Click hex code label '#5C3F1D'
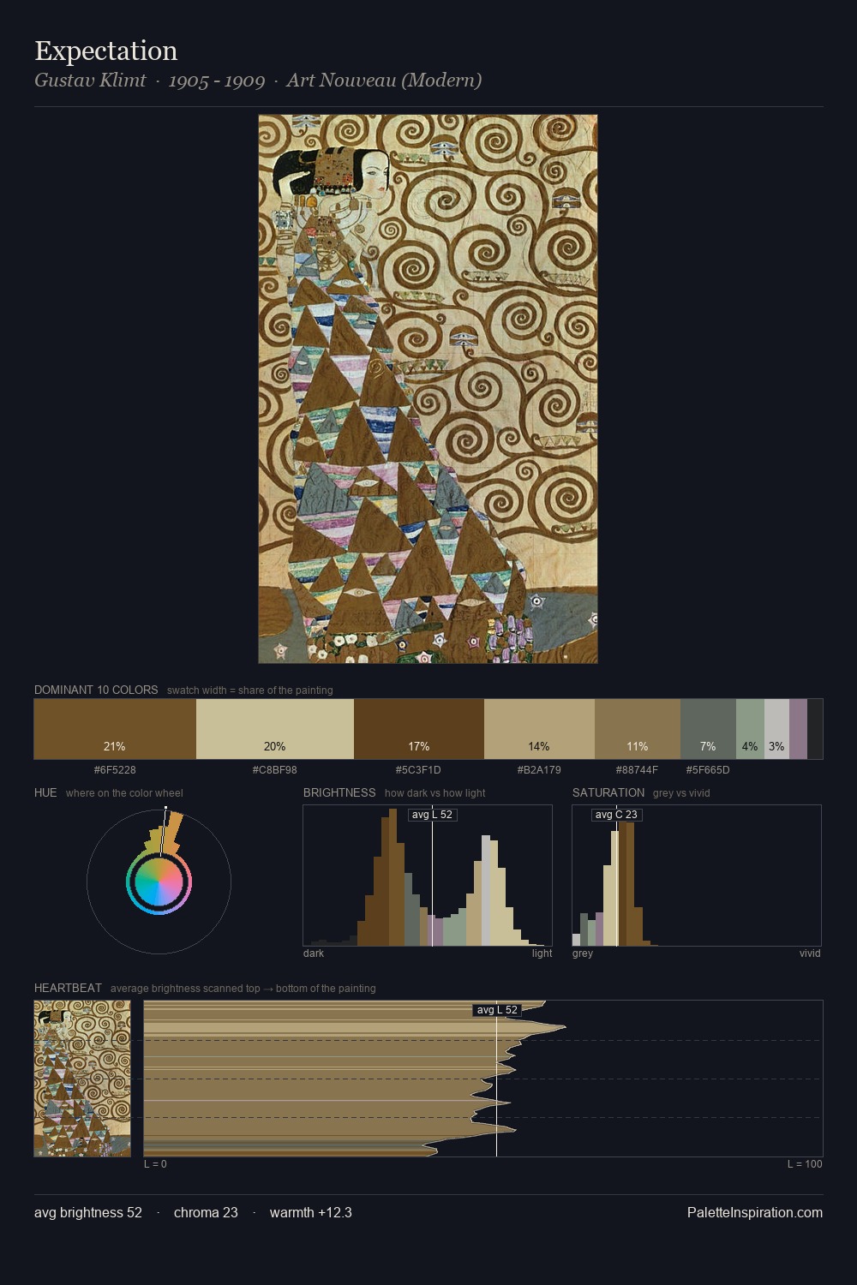Screen dimensions: 857x1285 tap(418, 769)
